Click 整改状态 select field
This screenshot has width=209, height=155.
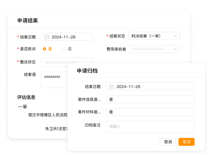67,62
